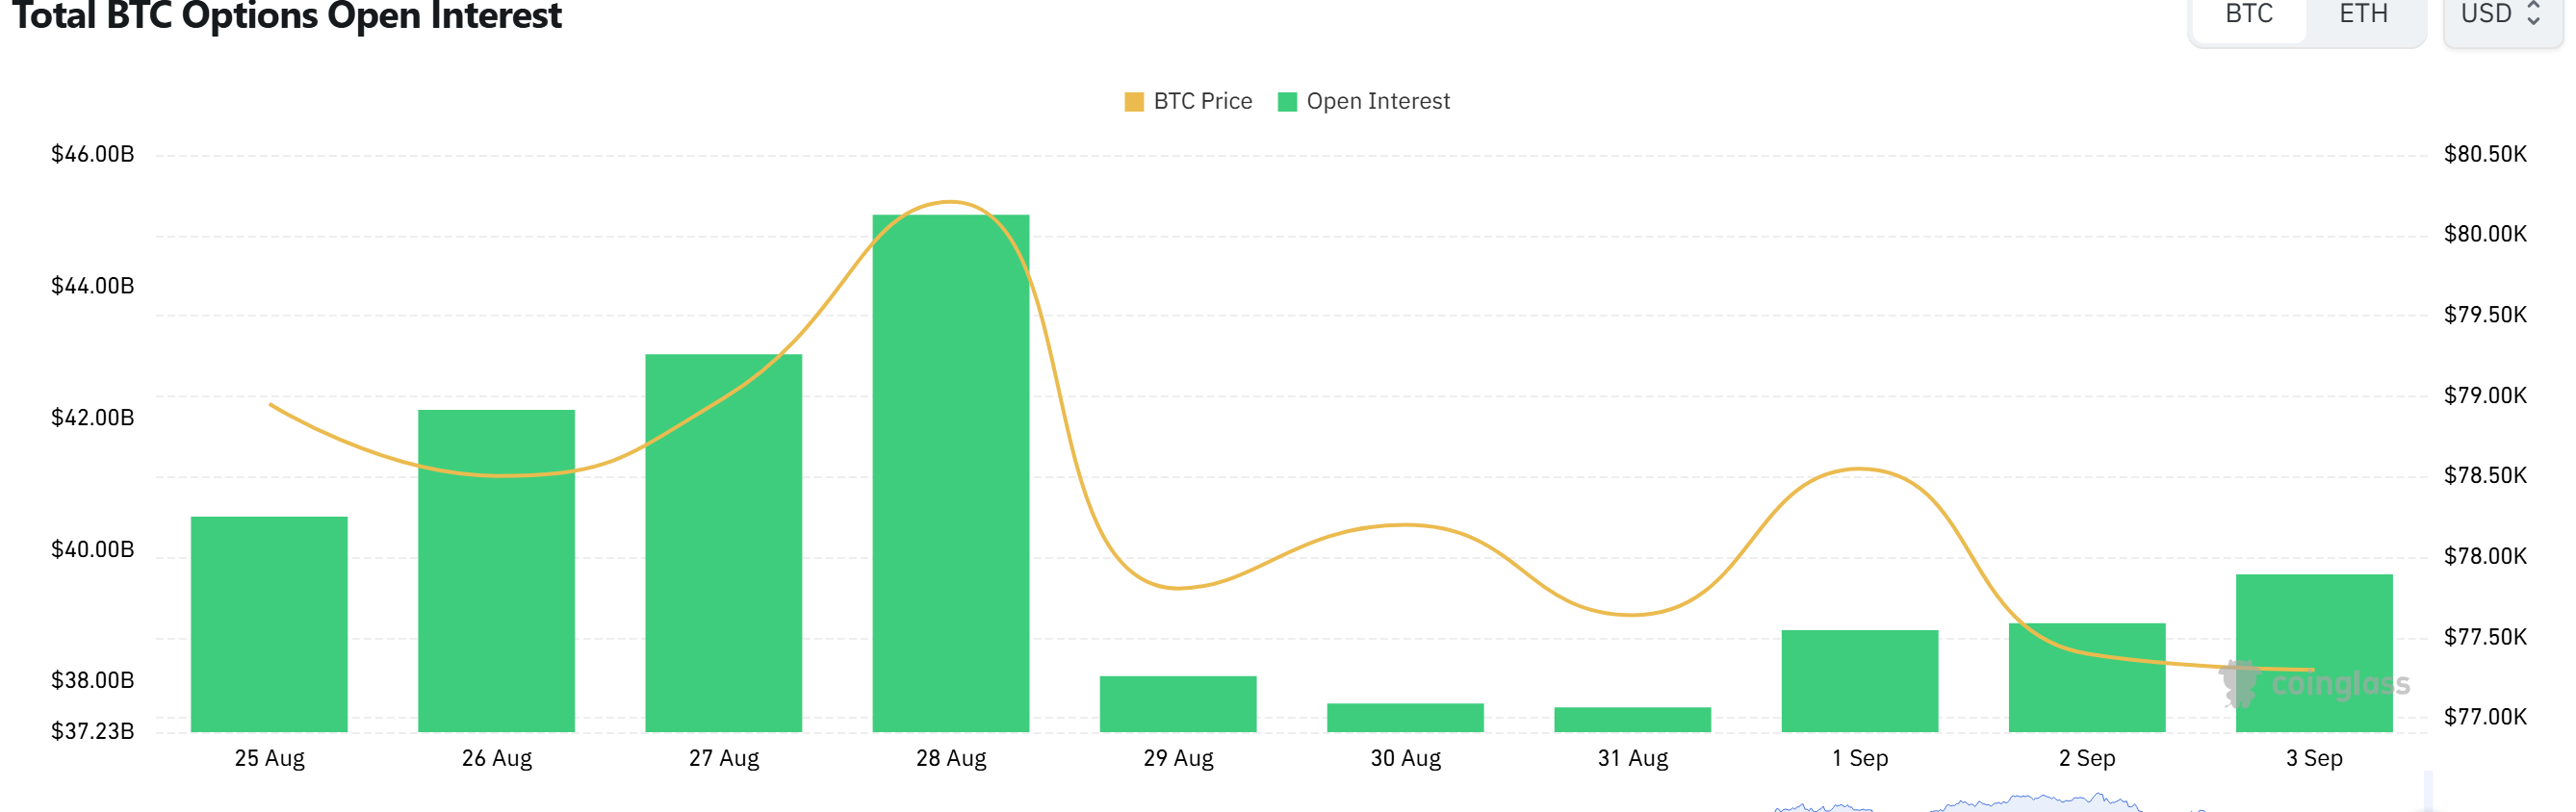Viewport: 2576px width, 812px height.
Task: Switch to the ETH tab
Action: 2364,15
